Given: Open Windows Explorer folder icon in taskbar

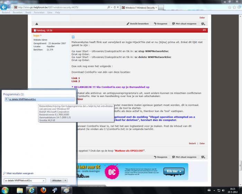Looking at the screenshot, I should point(20,189).
